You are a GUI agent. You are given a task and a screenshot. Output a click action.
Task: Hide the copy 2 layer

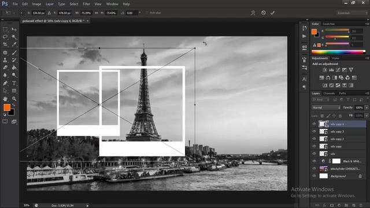click(314, 139)
